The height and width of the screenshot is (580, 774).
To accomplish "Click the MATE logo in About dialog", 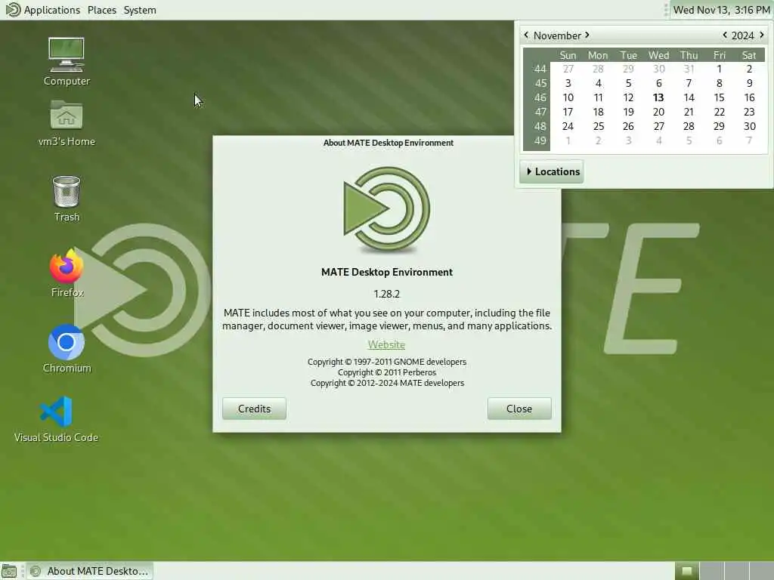I will pyautogui.click(x=386, y=209).
